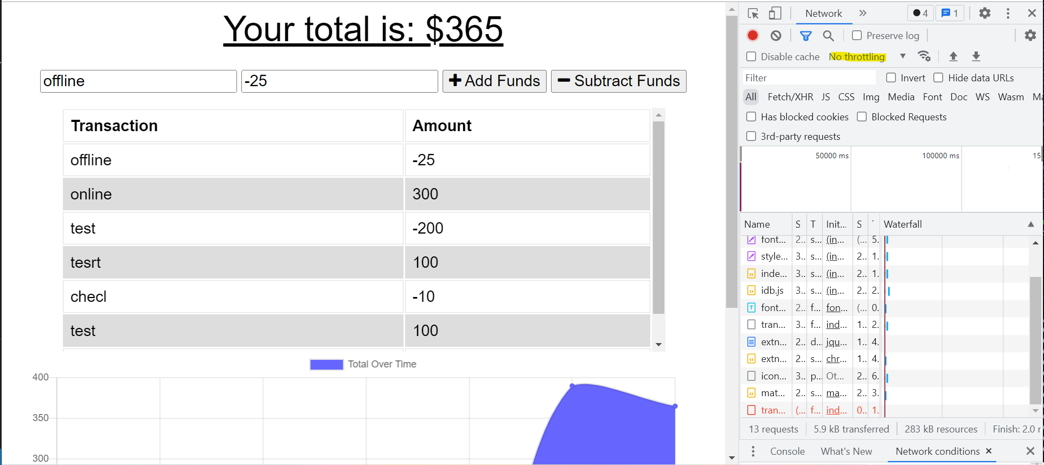Click the amount field containing -25
1044x465 pixels.
point(340,81)
